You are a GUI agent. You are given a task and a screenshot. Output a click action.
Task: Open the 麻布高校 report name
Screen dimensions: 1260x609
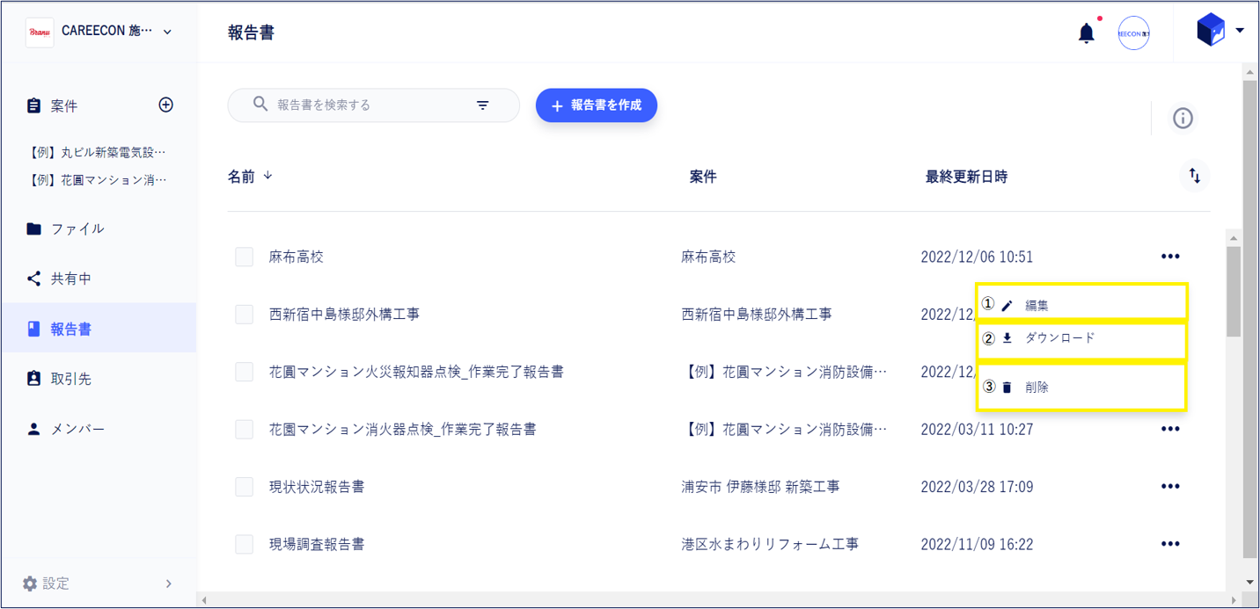click(x=297, y=257)
